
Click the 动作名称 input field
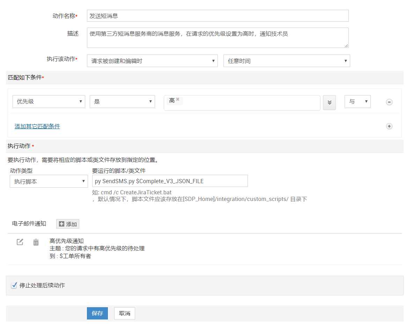[218, 16]
